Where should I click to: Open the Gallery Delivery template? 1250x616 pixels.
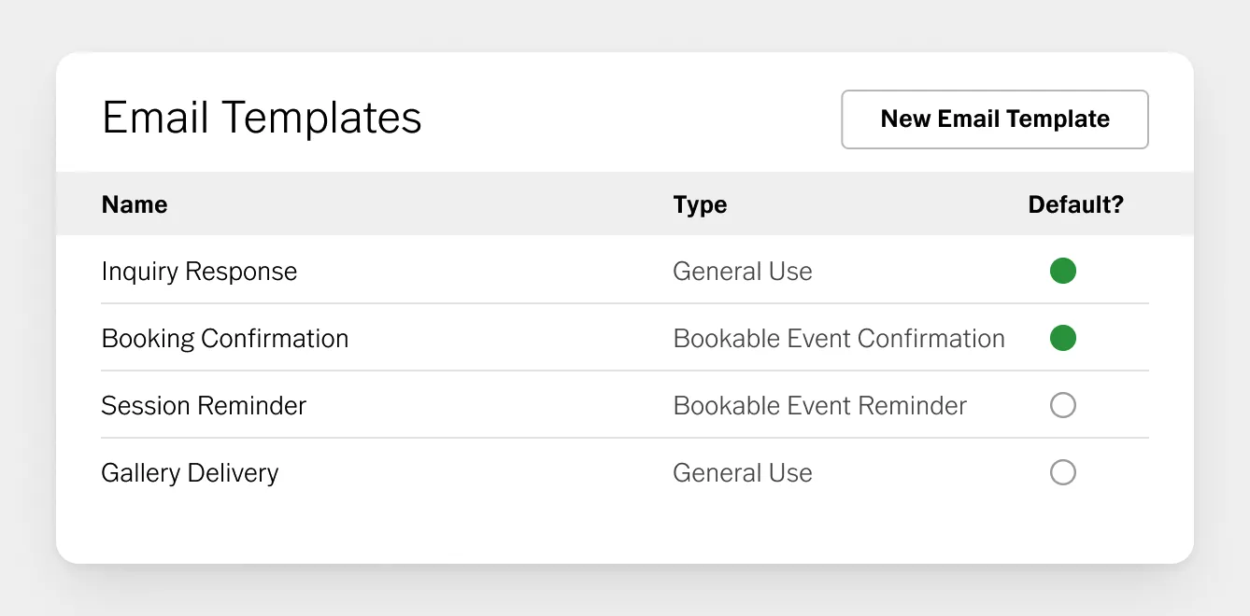(x=190, y=473)
